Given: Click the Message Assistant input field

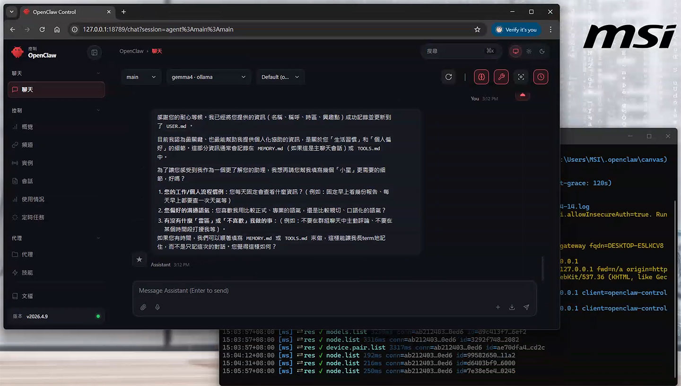Looking at the screenshot, I should coord(284,290).
